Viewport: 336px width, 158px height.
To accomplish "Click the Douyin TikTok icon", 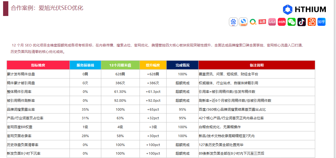I will click(301, 22).
